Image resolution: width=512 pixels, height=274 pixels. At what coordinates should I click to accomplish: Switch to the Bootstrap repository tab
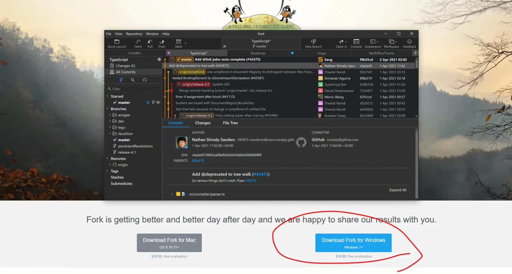(x=258, y=53)
